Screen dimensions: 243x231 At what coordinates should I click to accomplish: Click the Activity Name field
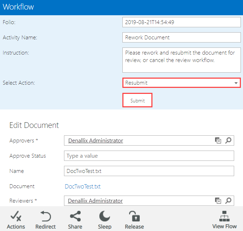coord(181,38)
